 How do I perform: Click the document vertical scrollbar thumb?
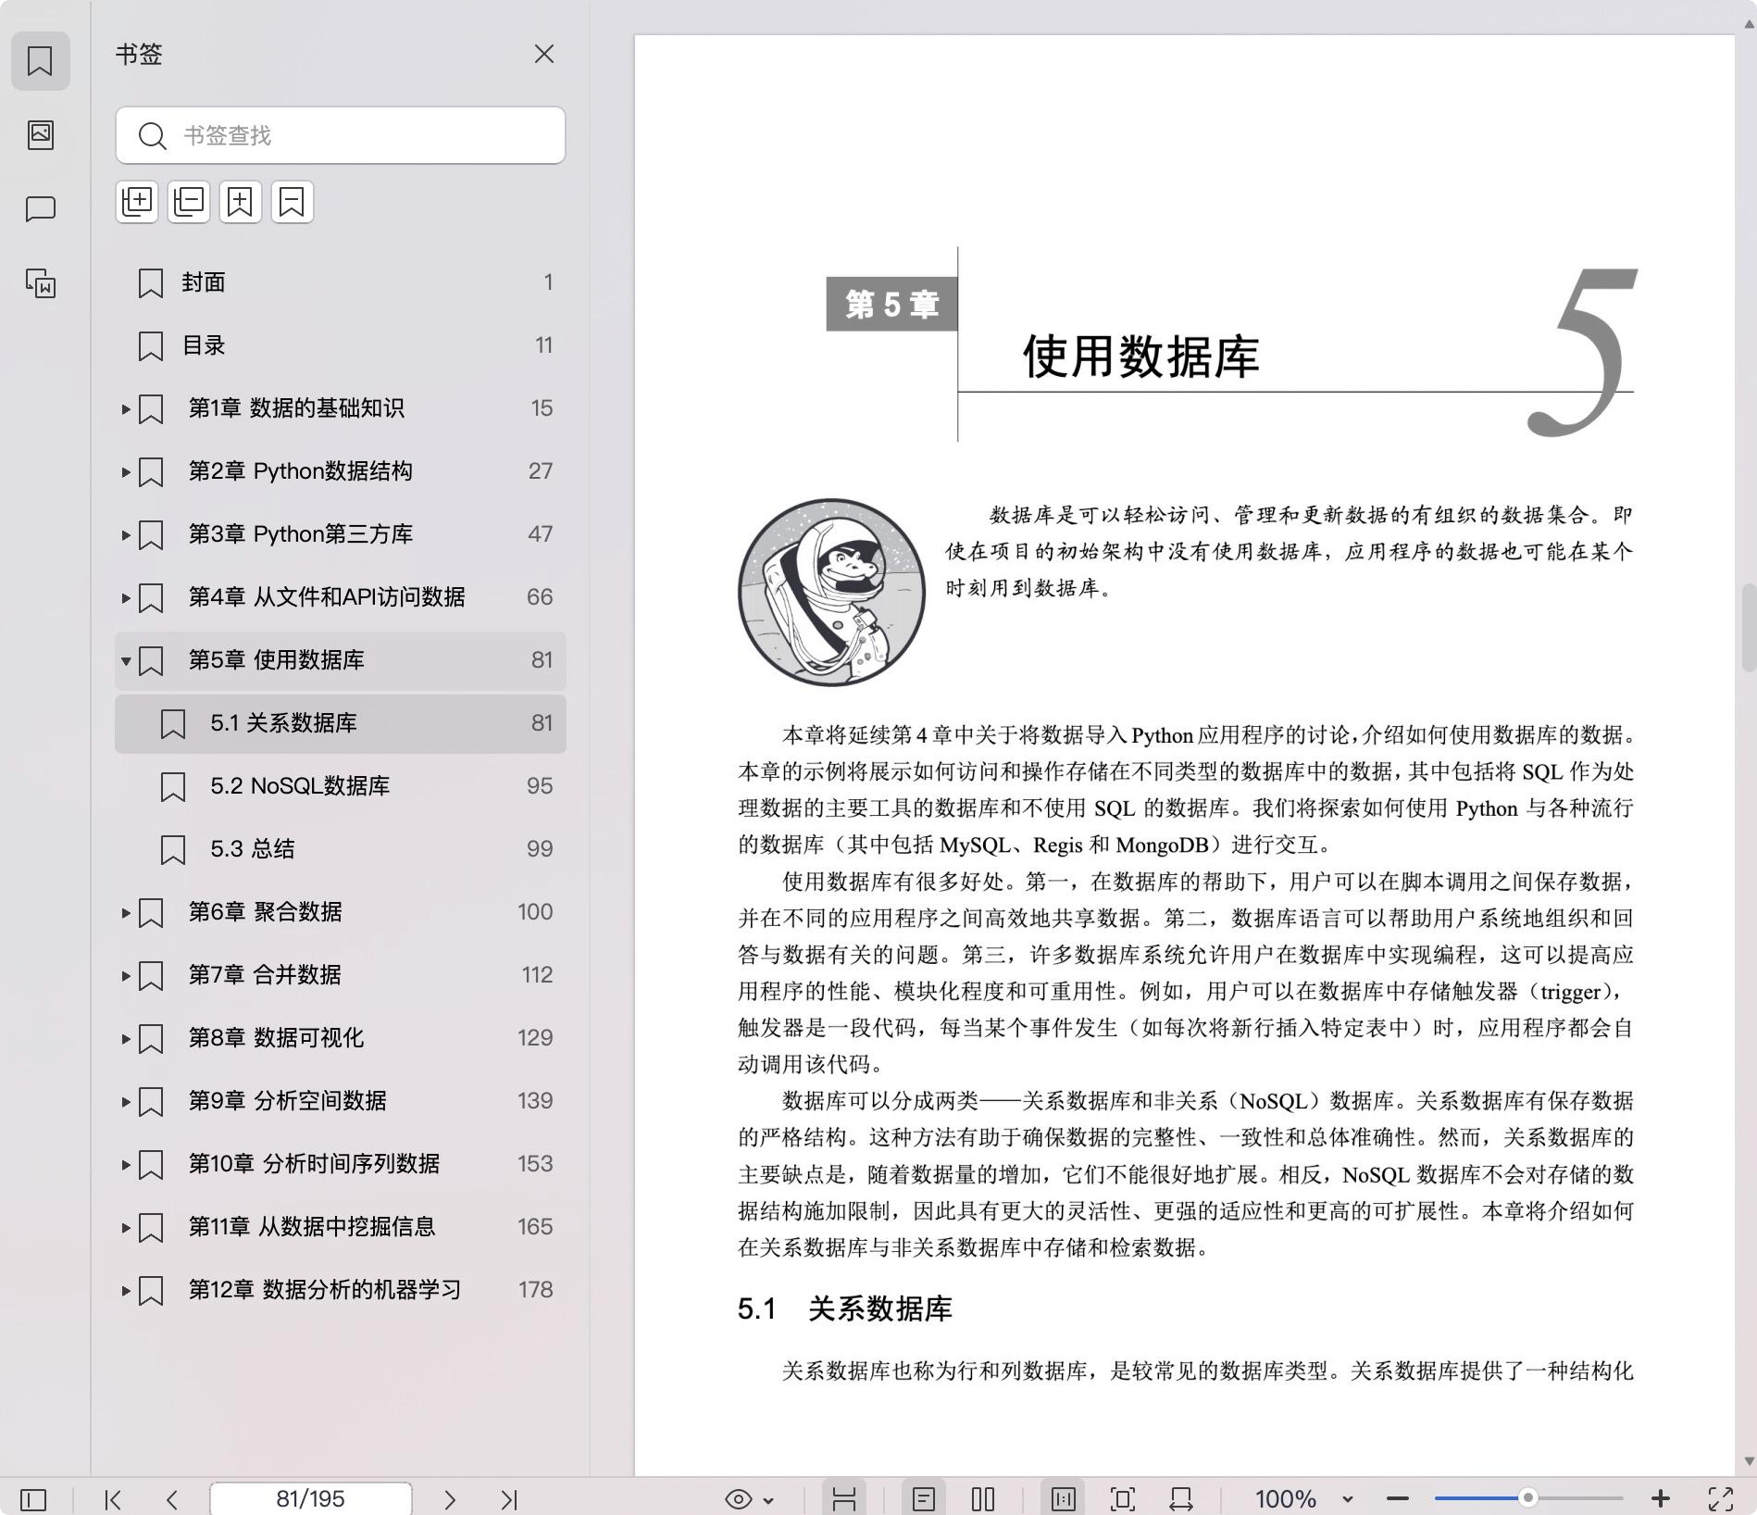(1749, 627)
